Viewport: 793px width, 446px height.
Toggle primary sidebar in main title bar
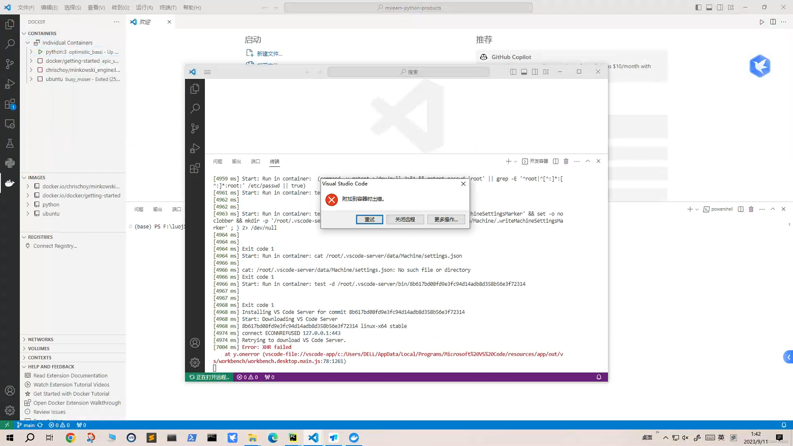pyautogui.click(x=698, y=7)
